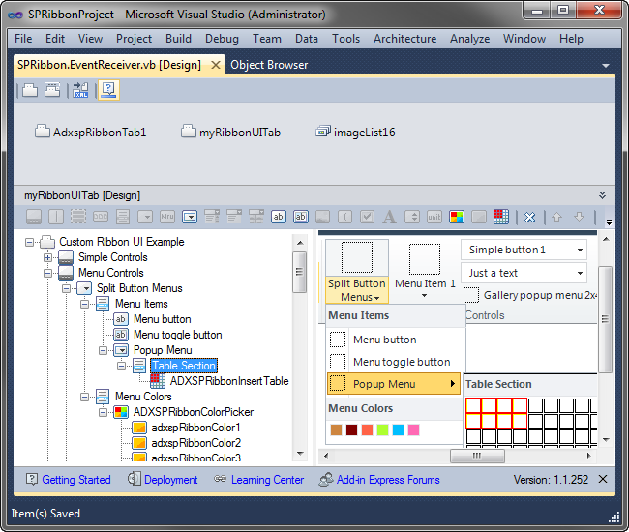629x532 pixels.
Task: Add a text box control (I-beam icon)
Action: click(x=345, y=217)
